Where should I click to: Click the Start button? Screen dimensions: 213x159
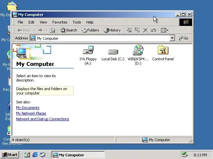10,155
